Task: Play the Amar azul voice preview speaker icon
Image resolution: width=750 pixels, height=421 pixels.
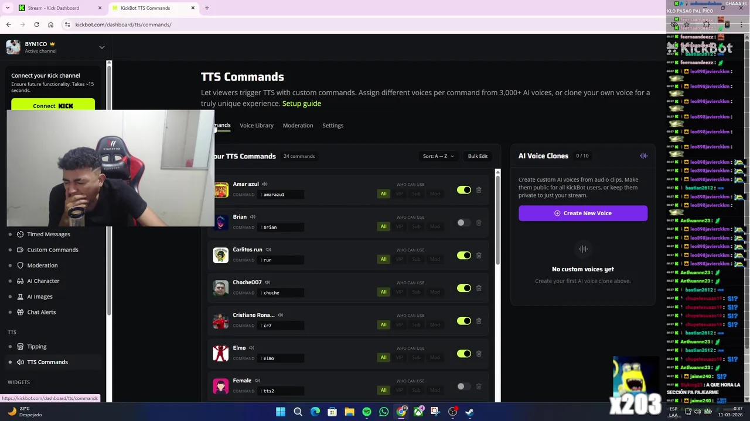Action: point(265,184)
